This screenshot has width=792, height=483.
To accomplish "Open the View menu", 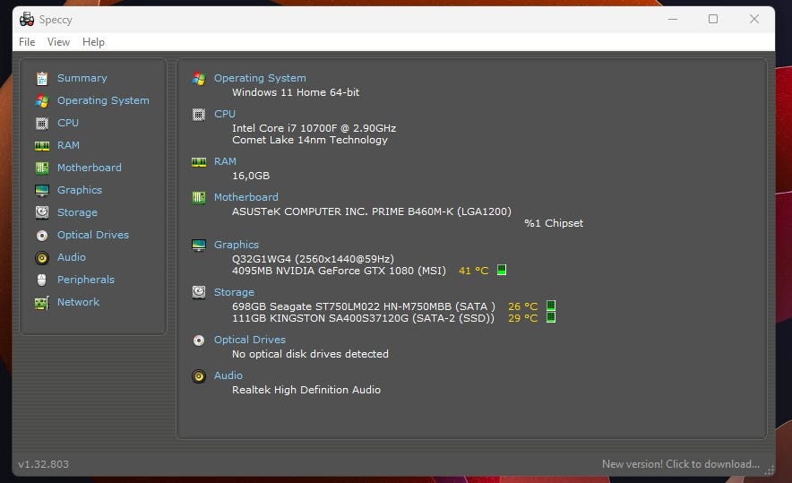I will point(58,42).
